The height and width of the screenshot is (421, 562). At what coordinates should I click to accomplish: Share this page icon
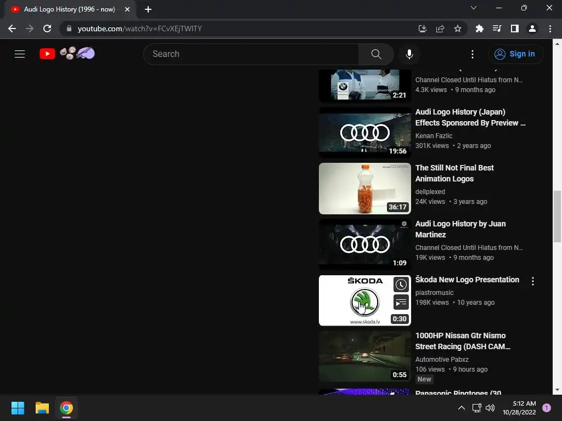(440, 29)
